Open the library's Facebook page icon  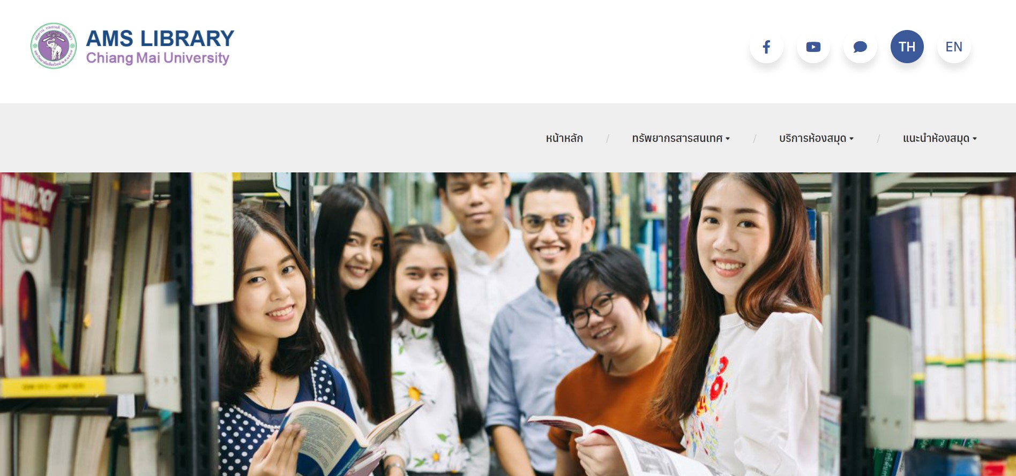[766, 47]
